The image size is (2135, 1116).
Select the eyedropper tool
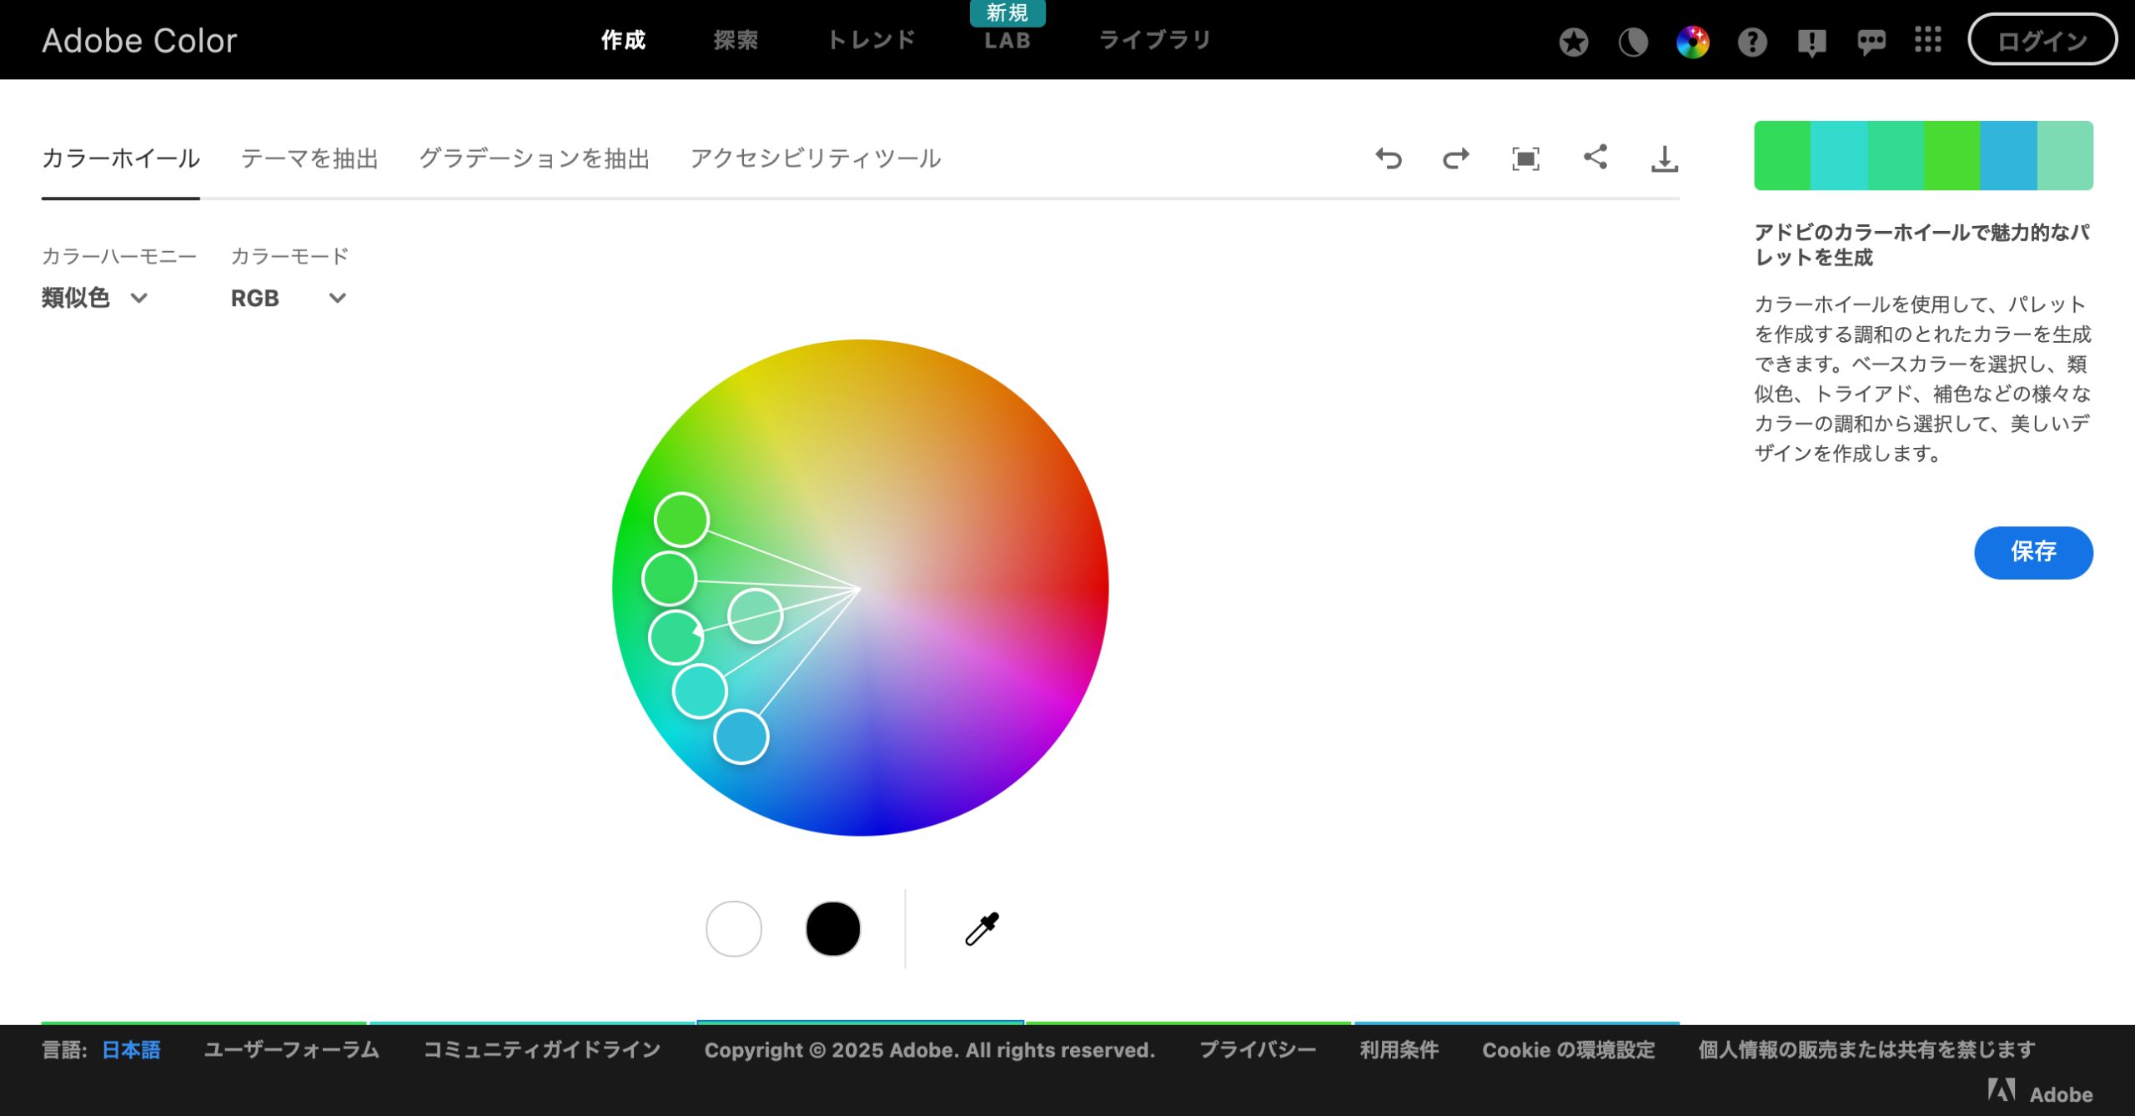point(982,928)
